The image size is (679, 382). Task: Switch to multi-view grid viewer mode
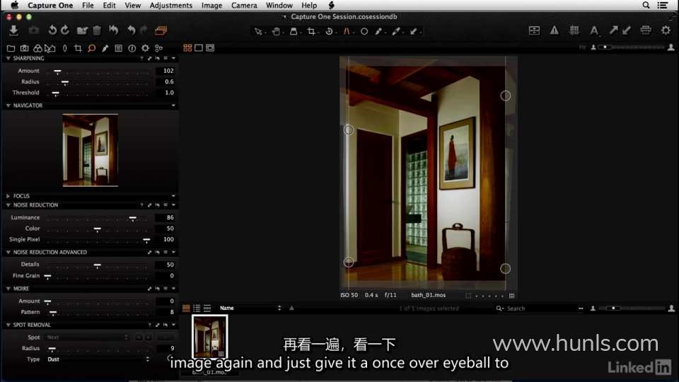click(x=187, y=47)
